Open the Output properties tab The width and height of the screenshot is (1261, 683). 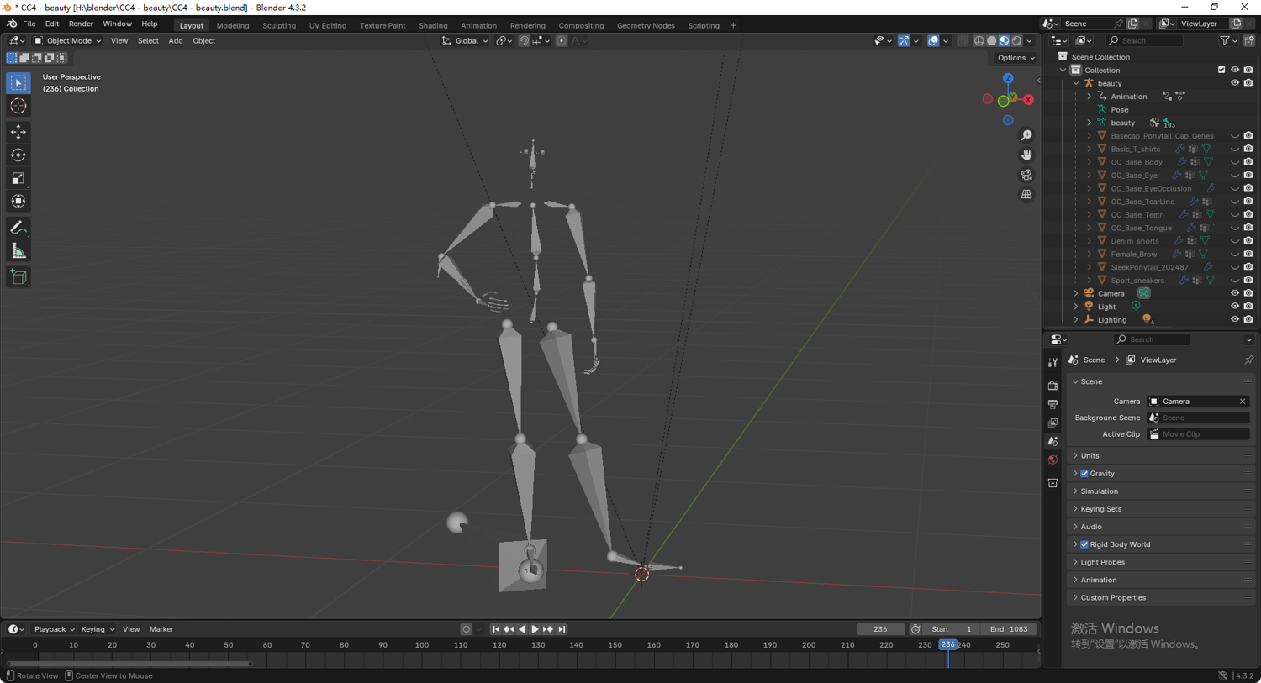(x=1053, y=404)
